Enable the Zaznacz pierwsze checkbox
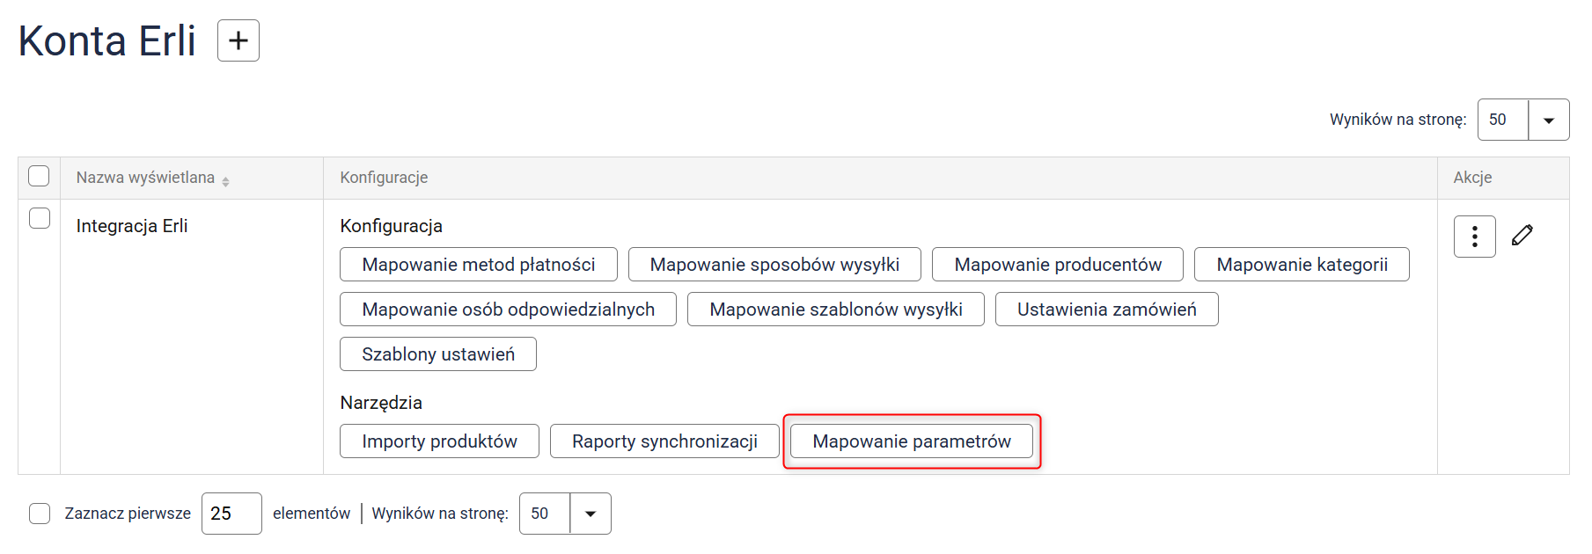This screenshot has height=554, width=1592. [40, 514]
